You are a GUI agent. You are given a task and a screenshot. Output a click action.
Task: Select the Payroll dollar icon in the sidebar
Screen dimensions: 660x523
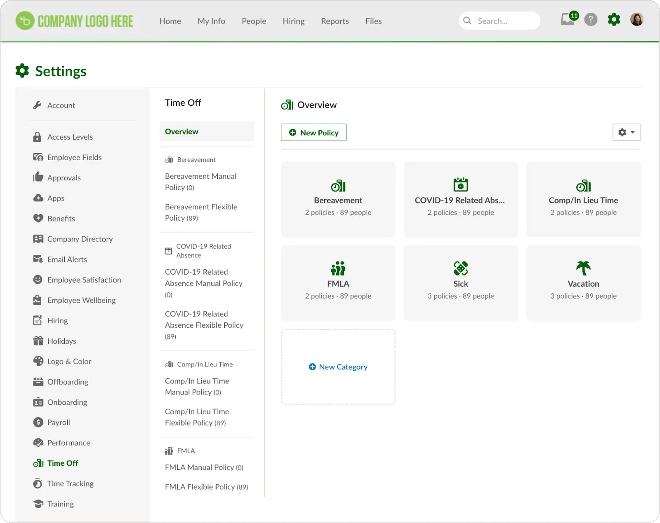coord(38,422)
